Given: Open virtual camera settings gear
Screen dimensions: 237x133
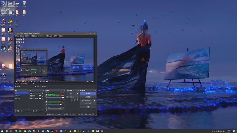Looking at the screenshot, I should pos(95,100).
